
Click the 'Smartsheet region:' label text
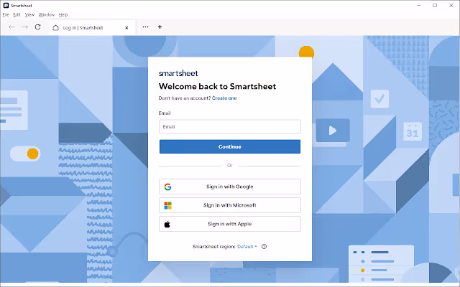(214, 247)
